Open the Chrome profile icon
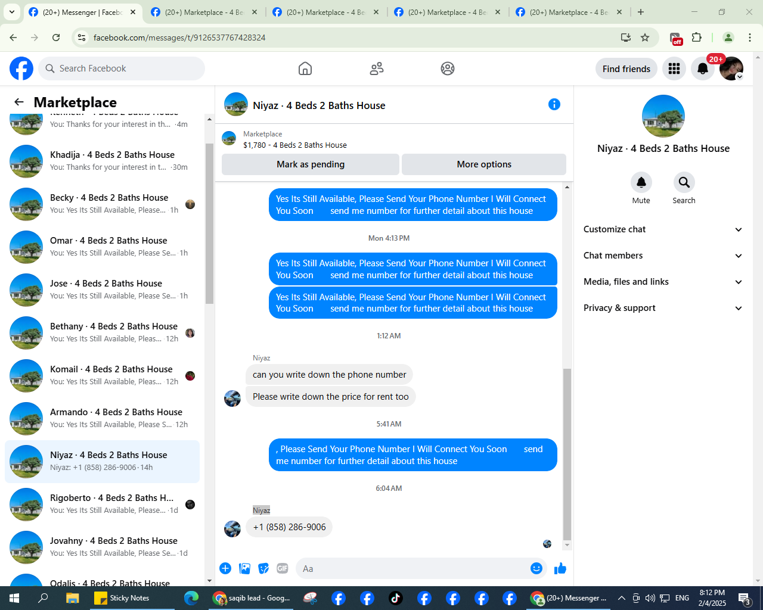Viewport: 763px width, 610px height. (x=728, y=38)
